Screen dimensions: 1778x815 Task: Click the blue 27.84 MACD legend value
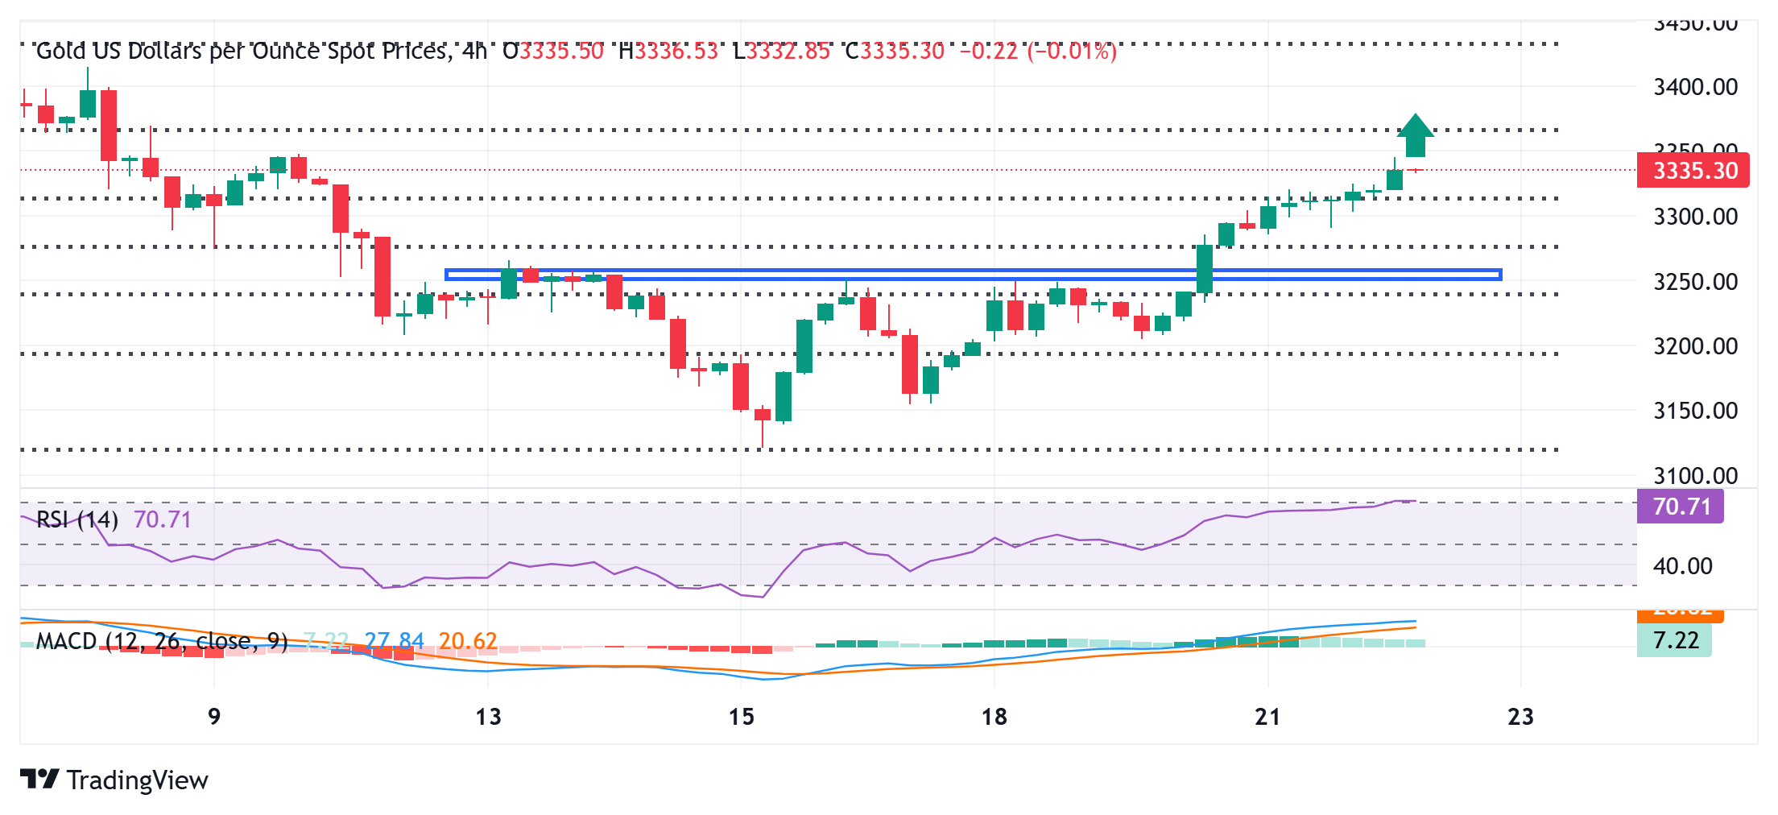[394, 641]
